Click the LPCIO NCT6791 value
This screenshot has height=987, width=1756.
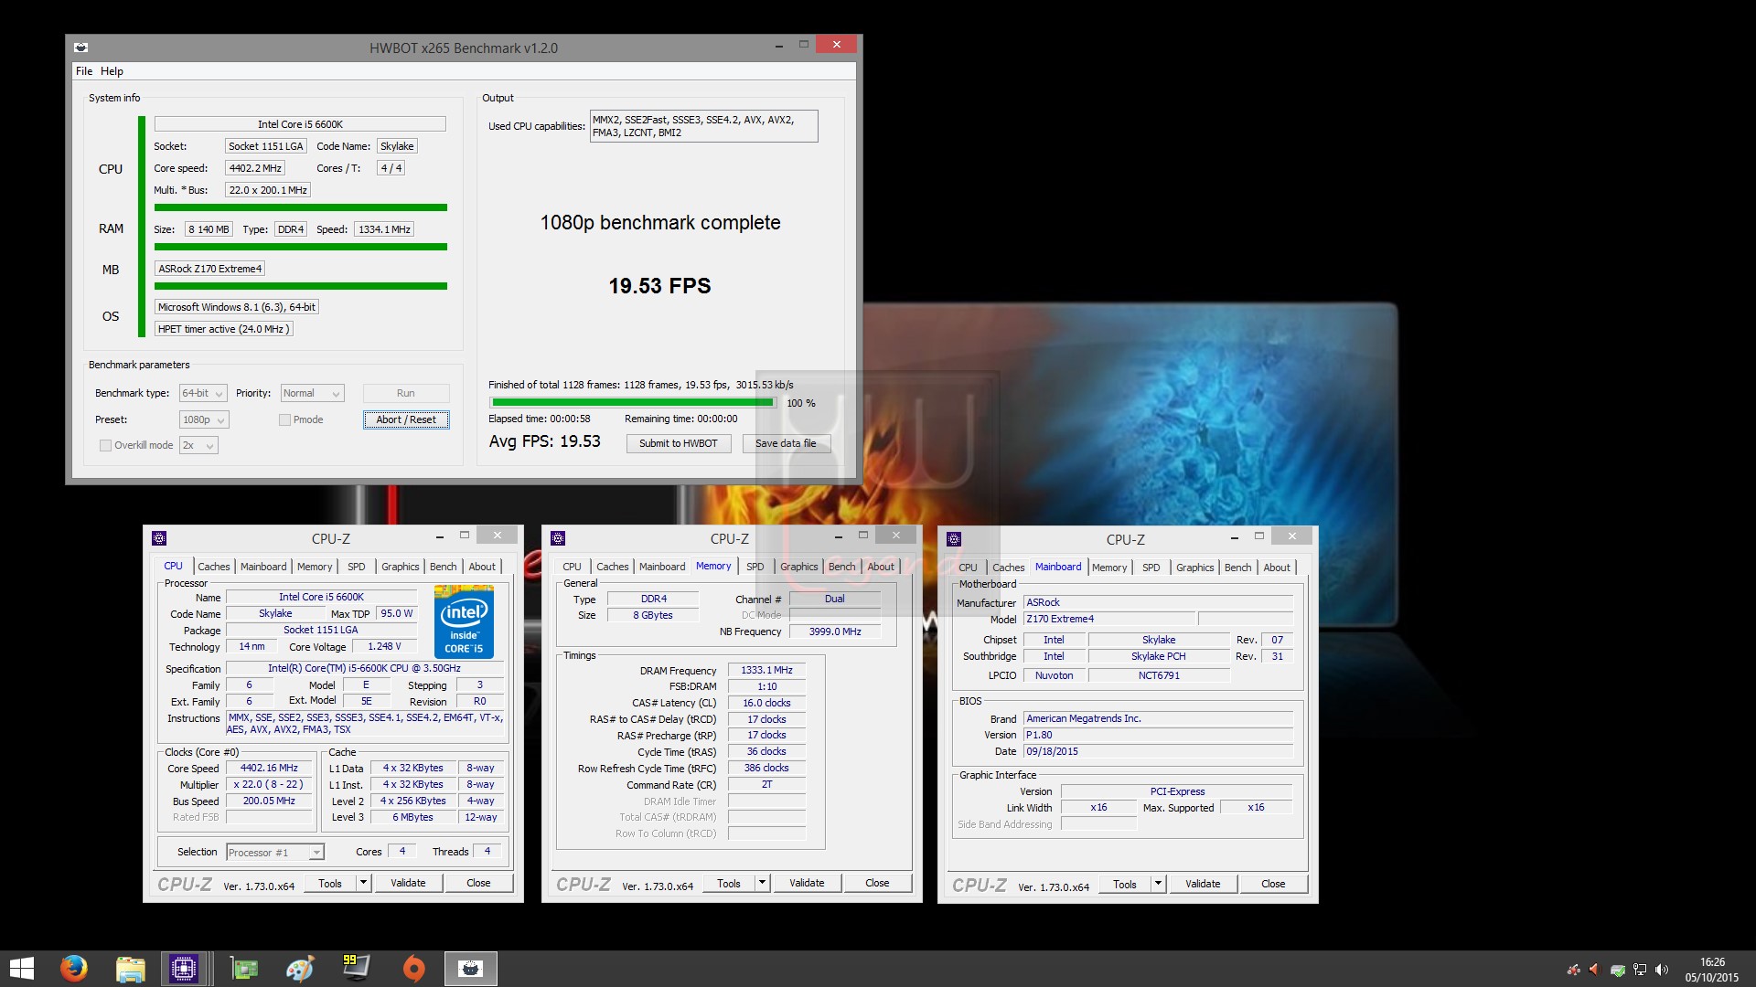pyautogui.click(x=1159, y=675)
